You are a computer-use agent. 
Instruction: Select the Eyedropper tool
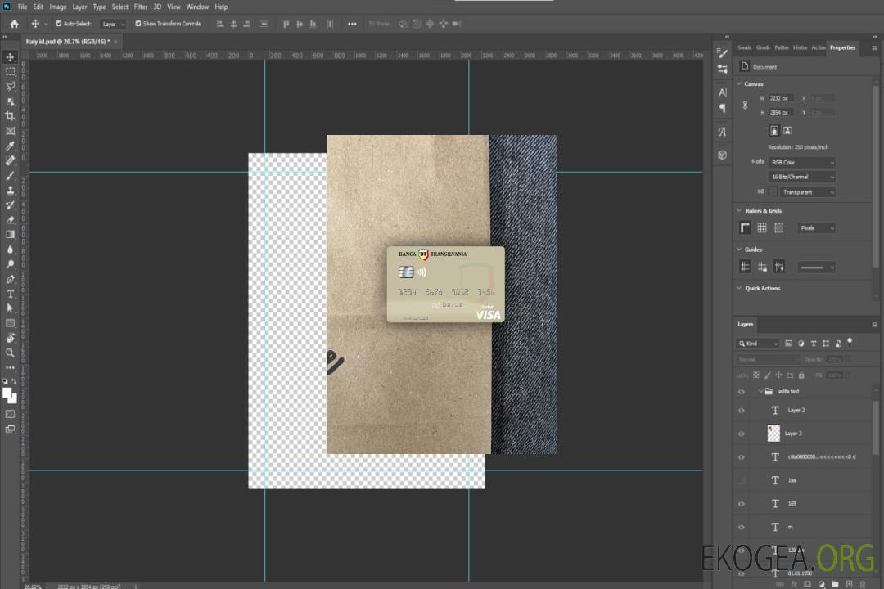coord(10,146)
